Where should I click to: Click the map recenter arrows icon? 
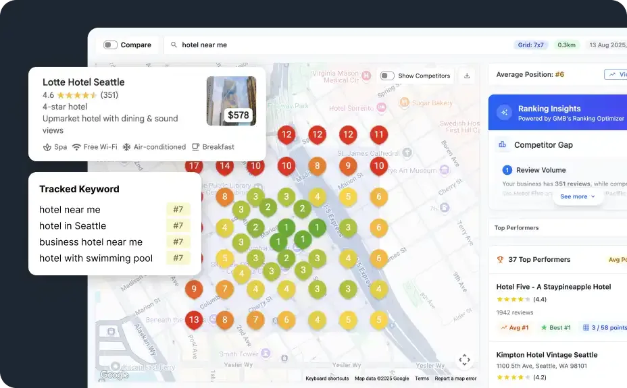[464, 360]
